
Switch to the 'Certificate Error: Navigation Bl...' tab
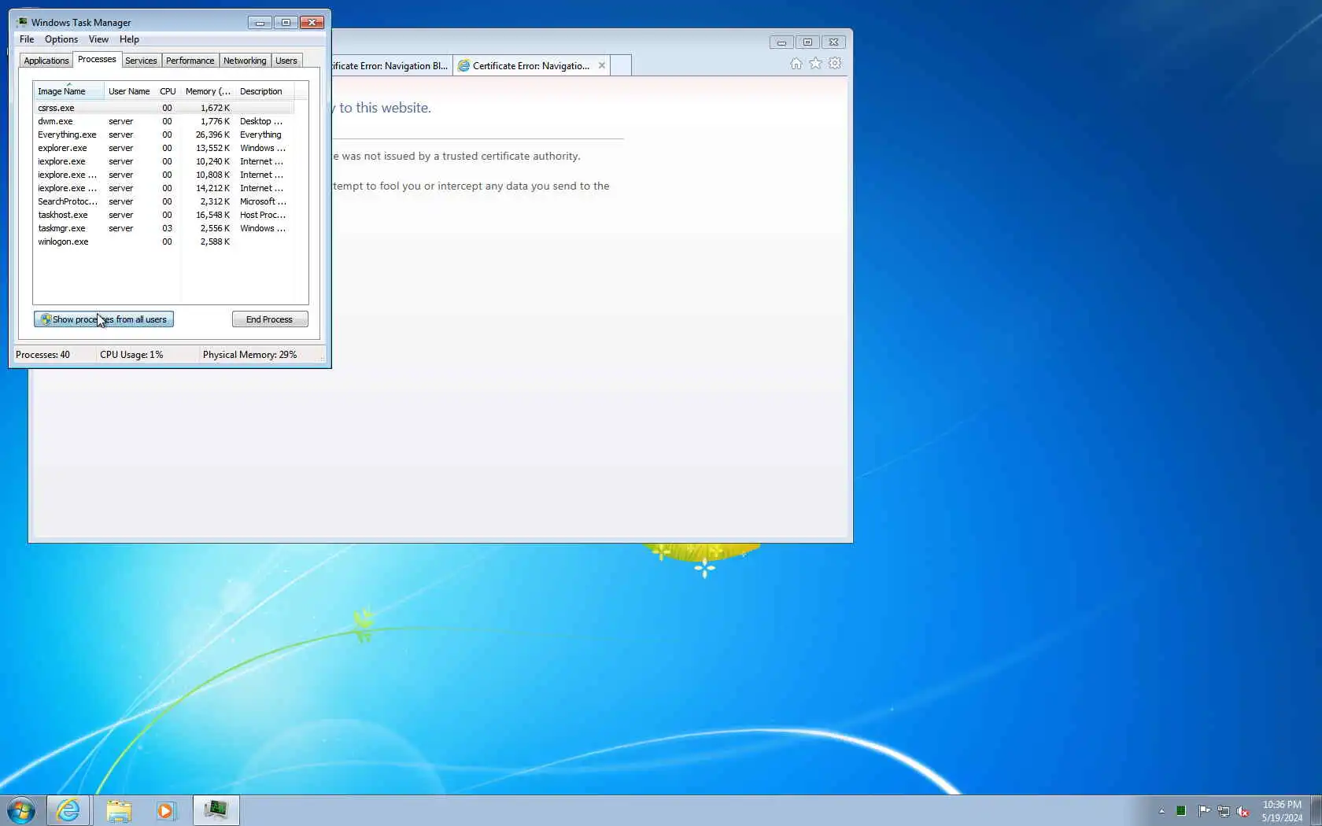(391, 66)
